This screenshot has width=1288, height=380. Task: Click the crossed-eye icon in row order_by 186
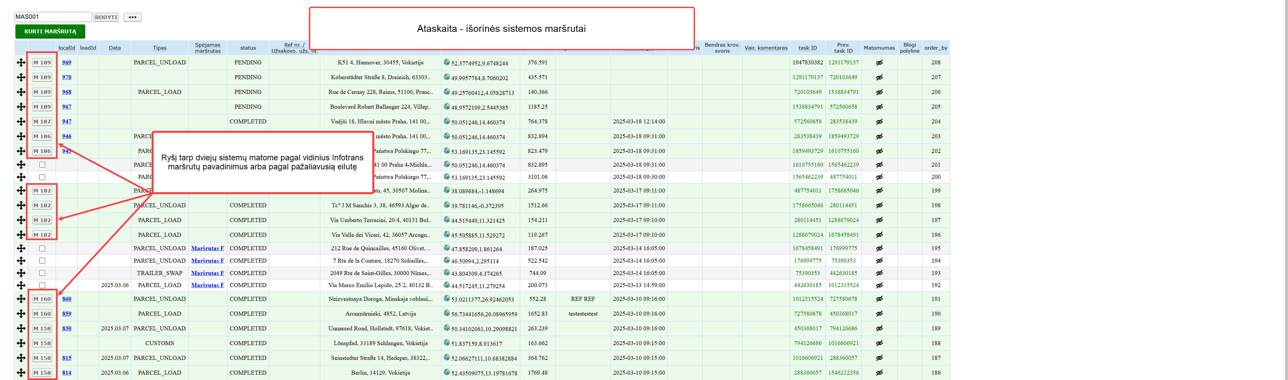click(x=879, y=373)
